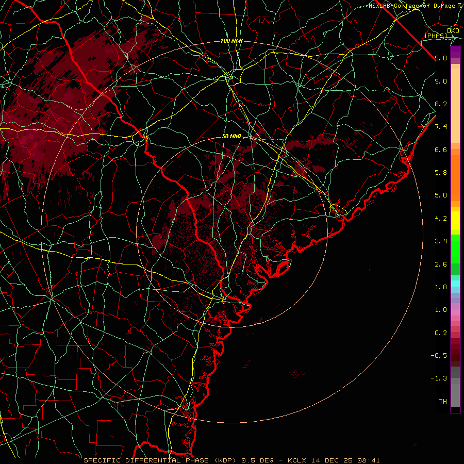Click the 0.5 DEG elevation text in caption

click(259, 460)
